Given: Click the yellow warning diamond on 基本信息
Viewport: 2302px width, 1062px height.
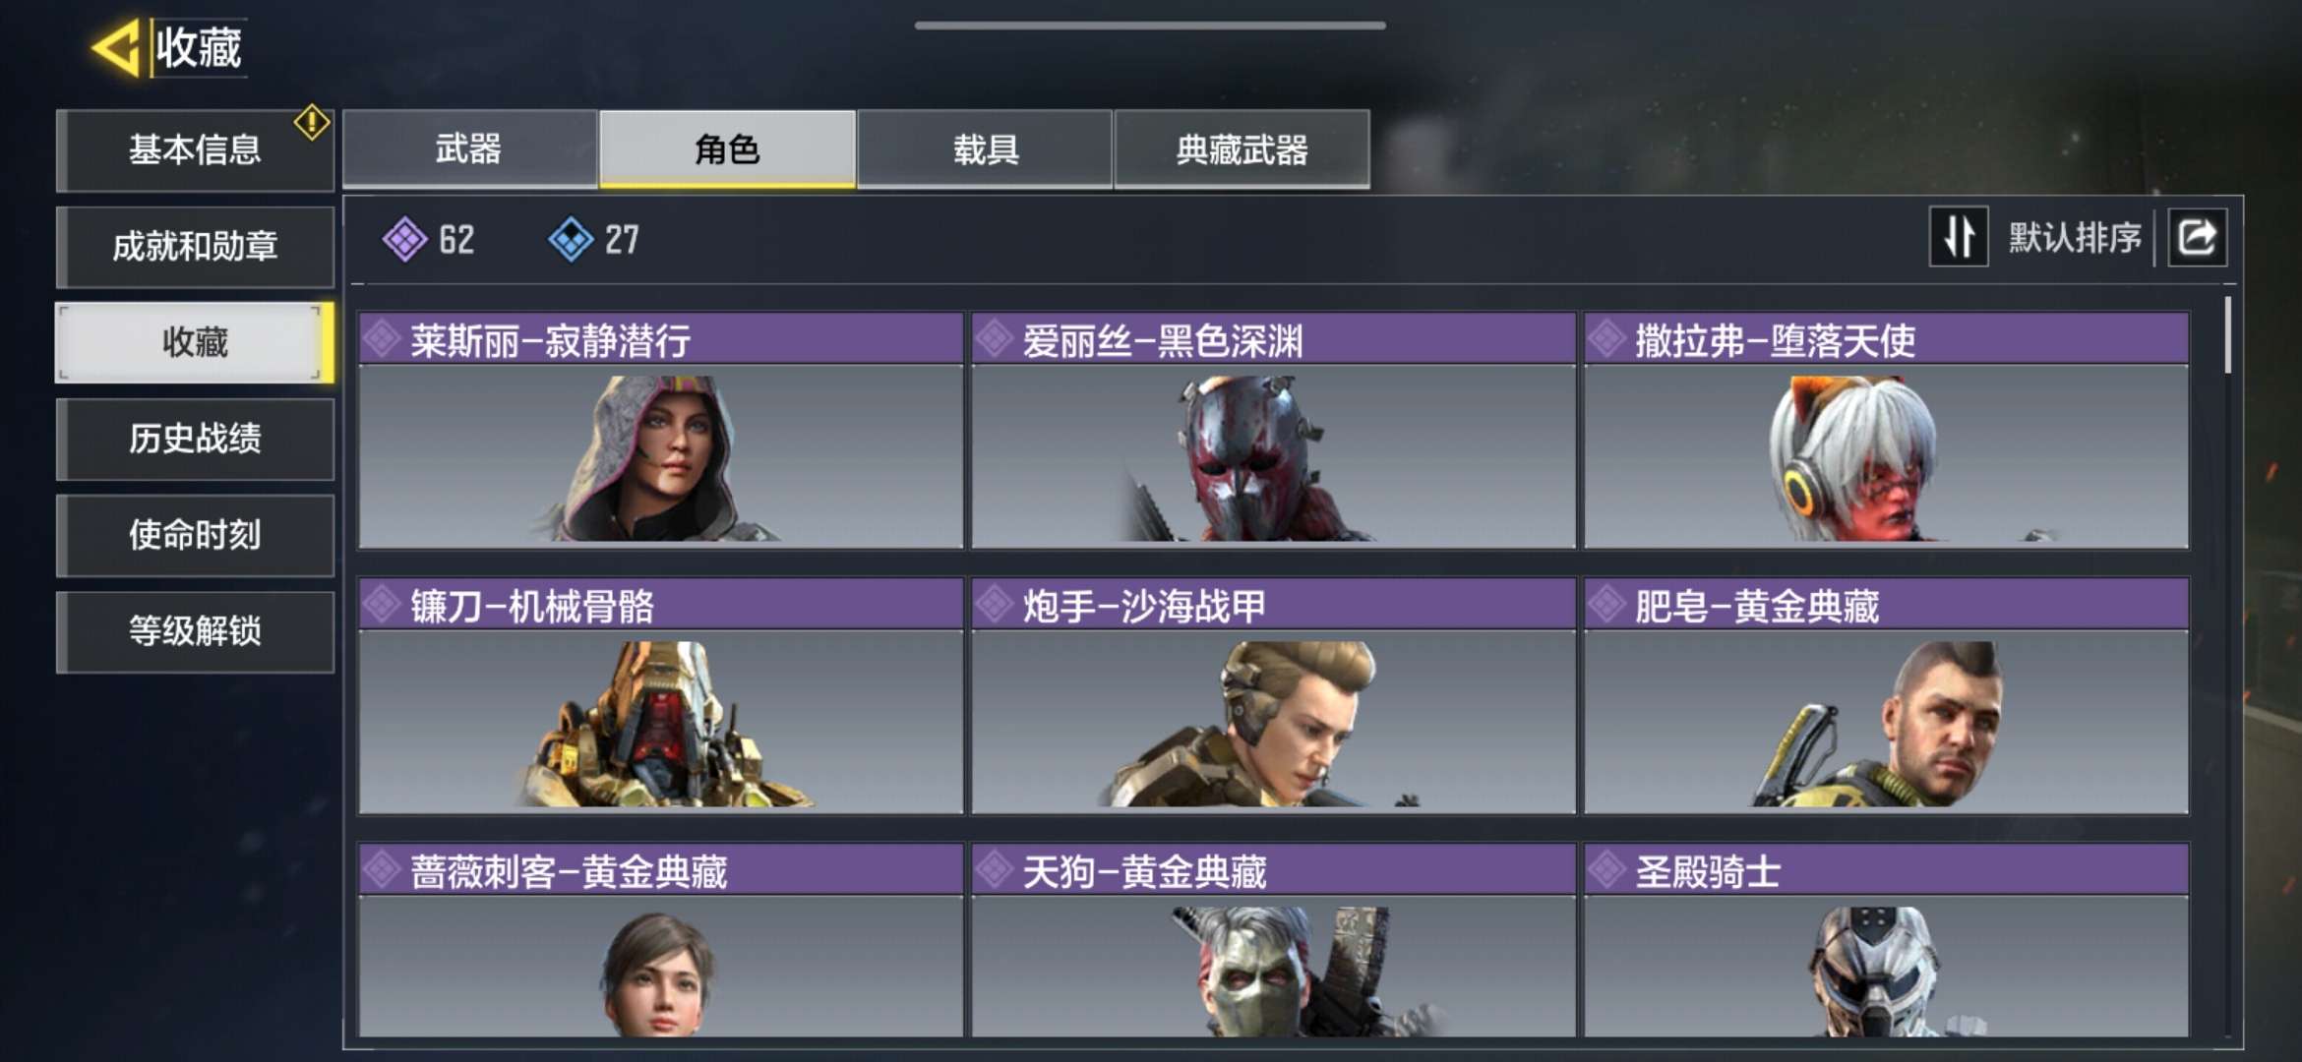Looking at the screenshot, I should point(312,123).
